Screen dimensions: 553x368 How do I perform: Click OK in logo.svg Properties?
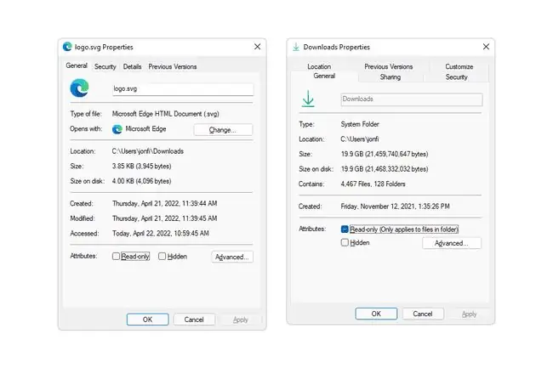(x=147, y=320)
